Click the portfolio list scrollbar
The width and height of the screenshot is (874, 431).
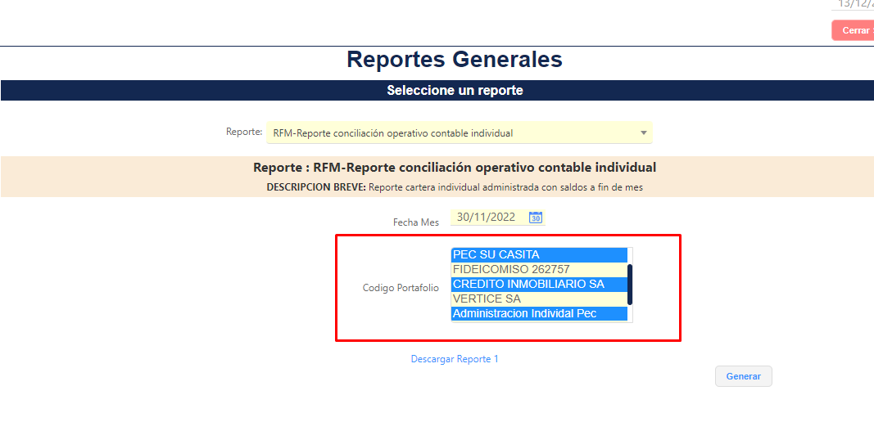point(630,285)
